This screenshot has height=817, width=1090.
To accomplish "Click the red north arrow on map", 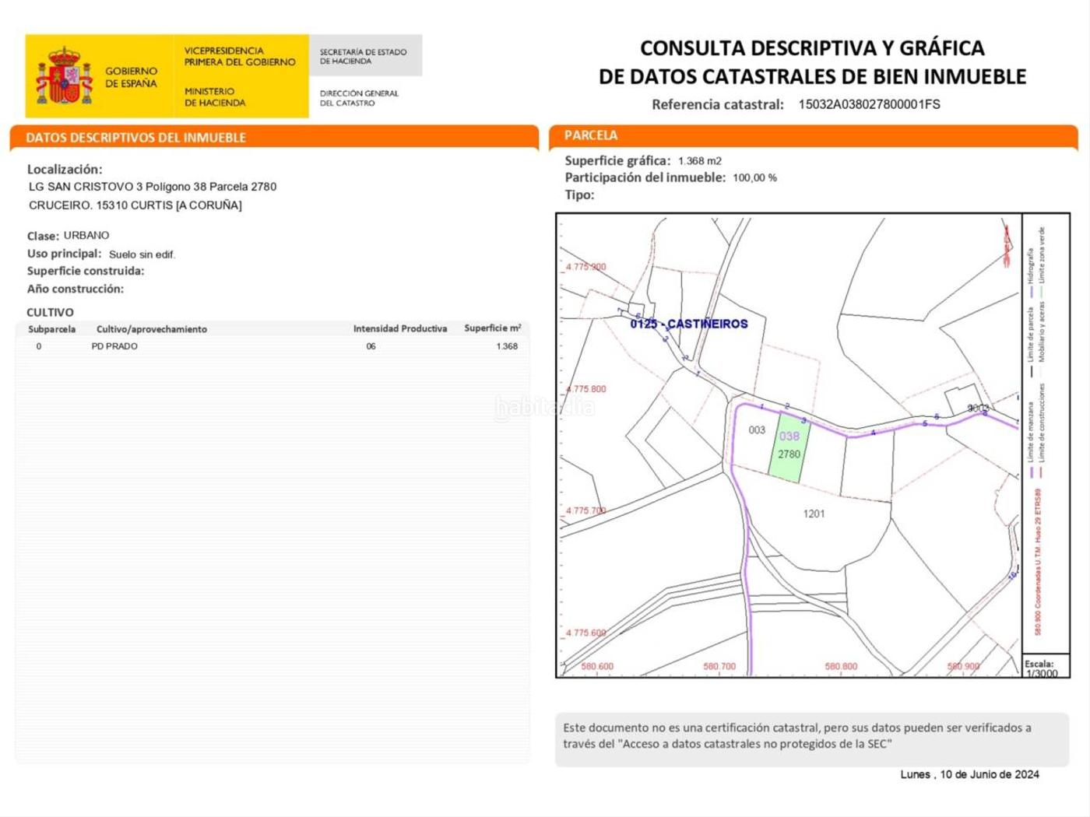I will [1007, 244].
